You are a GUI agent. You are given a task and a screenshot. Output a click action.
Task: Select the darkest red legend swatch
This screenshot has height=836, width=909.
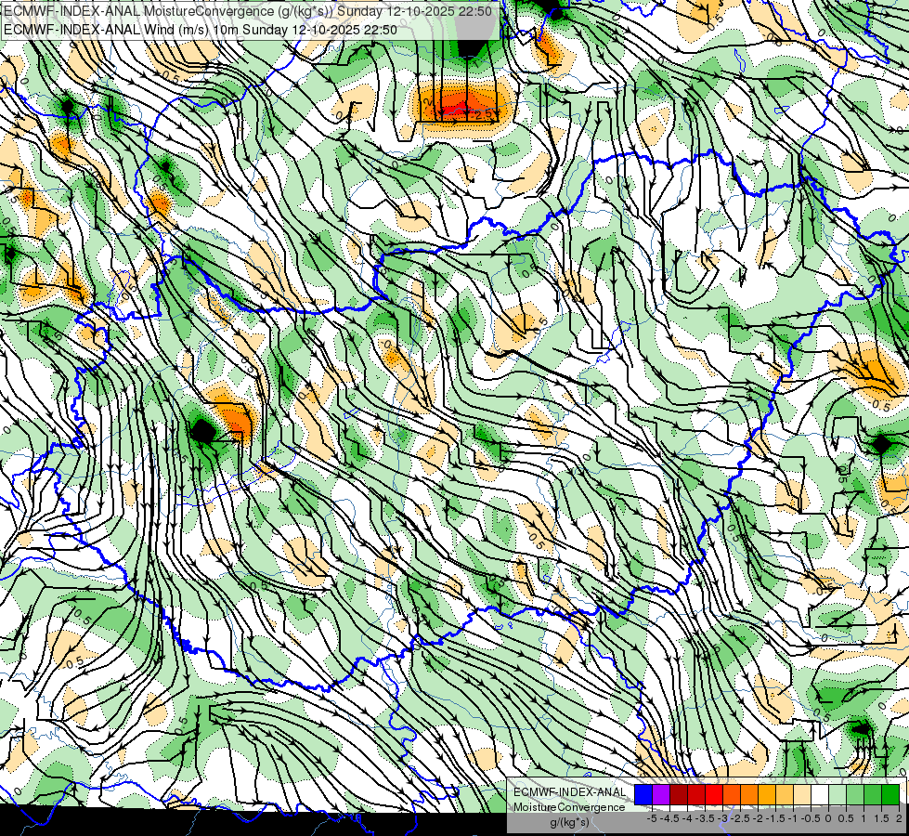tap(679, 795)
